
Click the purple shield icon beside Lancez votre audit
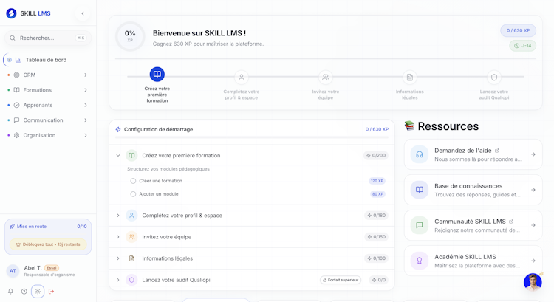pos(131,280)
